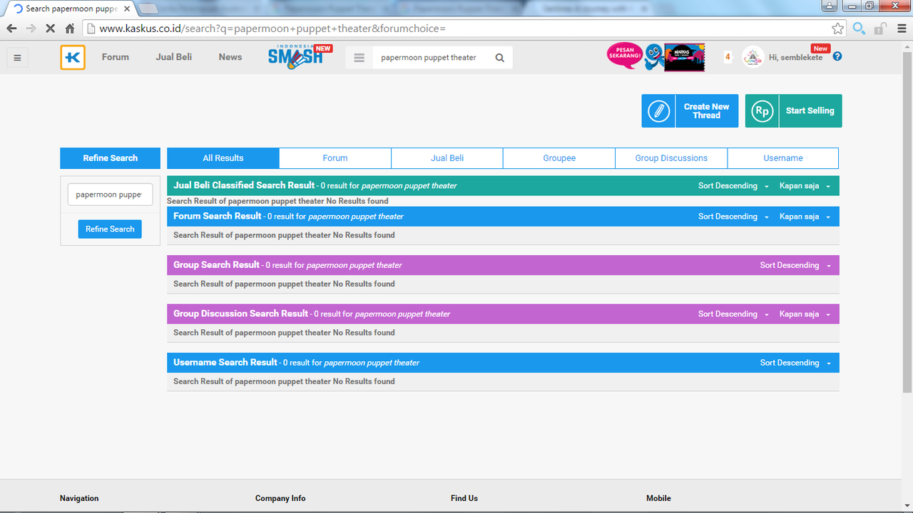Image resolution: width=913 pixels, height=513 pixels.
Task: Open the search category list icon
Action: click(x=359, y=58)
